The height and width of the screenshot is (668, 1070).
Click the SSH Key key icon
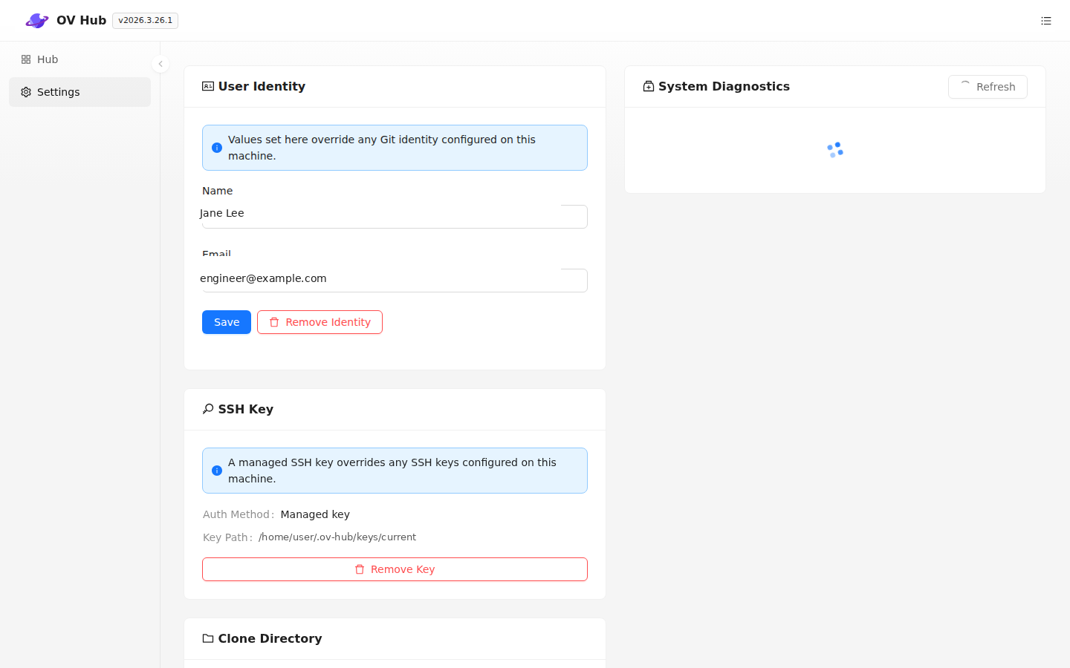tap(208, 409)
